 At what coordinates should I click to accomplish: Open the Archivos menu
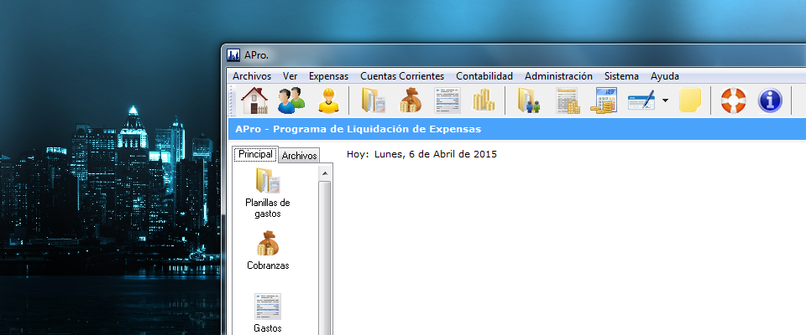tap(251, 76)
